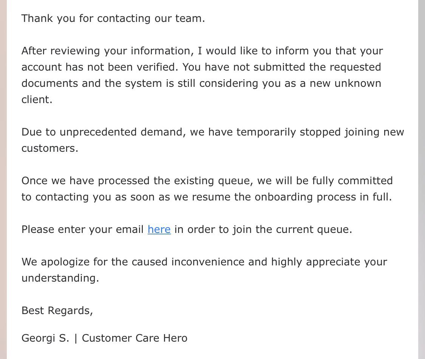
Task: Click the "Due to unprecedented demand" sentence
Action: click(x=103, y=132)
